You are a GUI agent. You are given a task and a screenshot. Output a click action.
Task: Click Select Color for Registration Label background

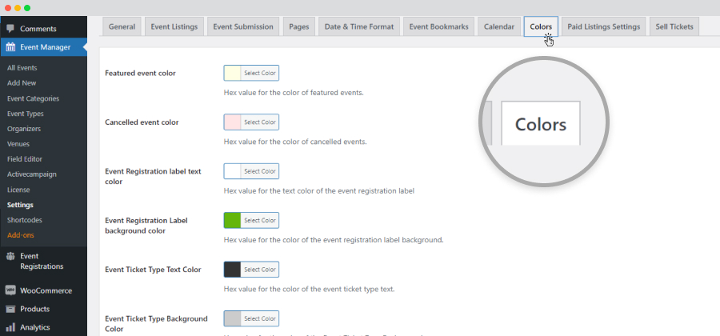(260, 220)
